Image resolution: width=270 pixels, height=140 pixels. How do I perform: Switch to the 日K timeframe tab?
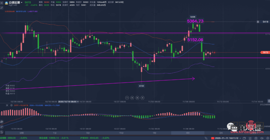click(221, 133)
